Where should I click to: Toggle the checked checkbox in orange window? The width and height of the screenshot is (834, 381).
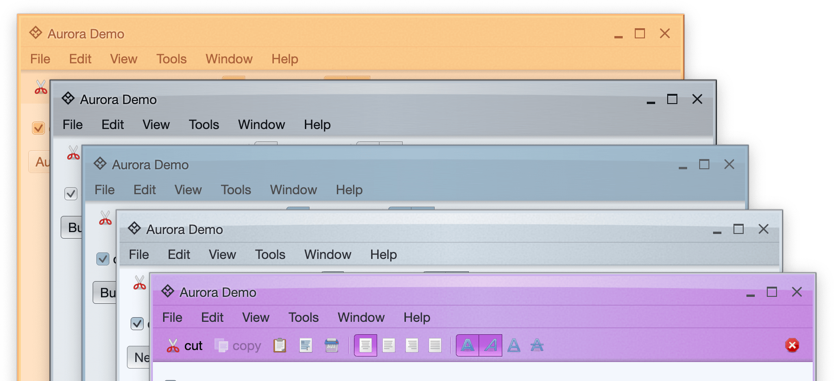[38, 128]
